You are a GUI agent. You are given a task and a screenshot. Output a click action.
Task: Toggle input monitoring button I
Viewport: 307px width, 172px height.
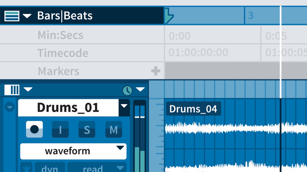pos(60,129)
